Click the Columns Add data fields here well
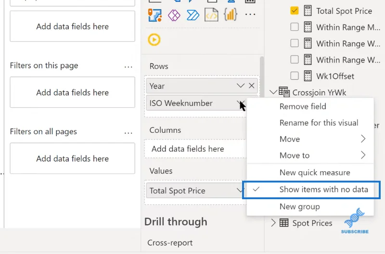Screen dimensions: 385x254 [x=195, y=149]
